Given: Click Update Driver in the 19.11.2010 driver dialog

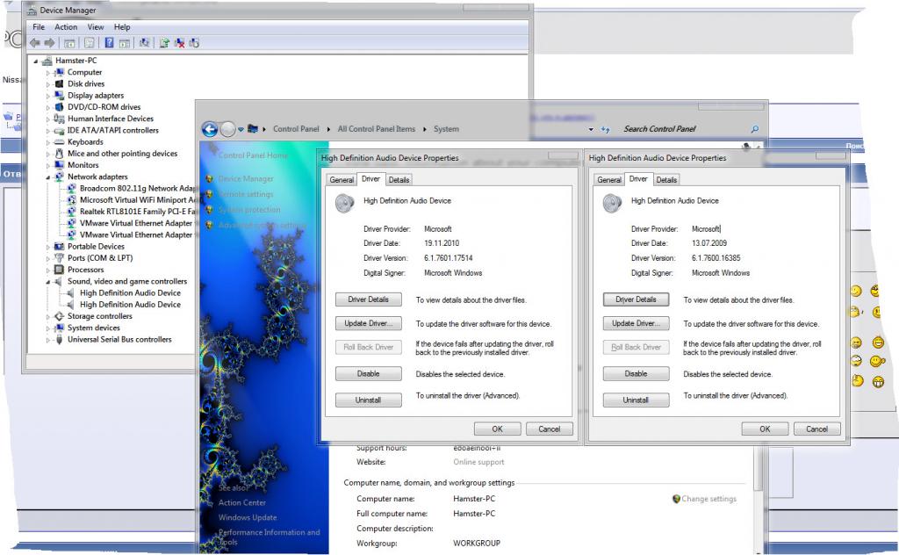Looking at the screenshot, I should pyautogui.click(x=368, y=323).
